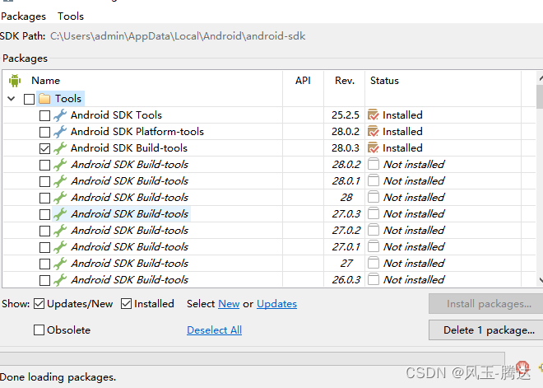Check the Tools folder checkbox

[29, 99]
